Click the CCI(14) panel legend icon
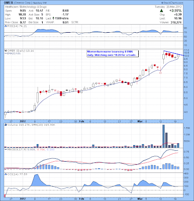The image size is (194, 201). [6, 174]
